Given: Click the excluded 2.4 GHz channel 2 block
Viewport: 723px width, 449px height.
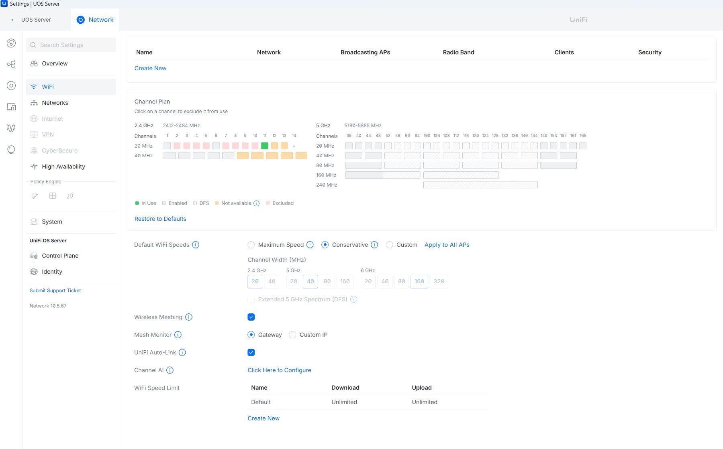Looking at the screenshot, I should point(177,146).
